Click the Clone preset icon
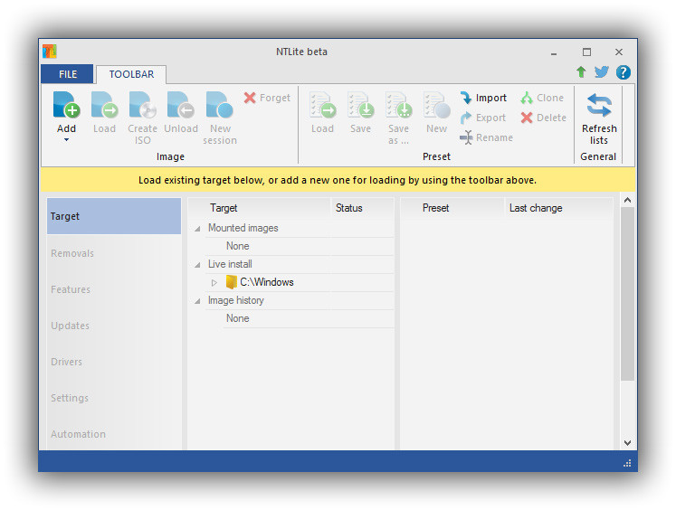 click(527, 98)
